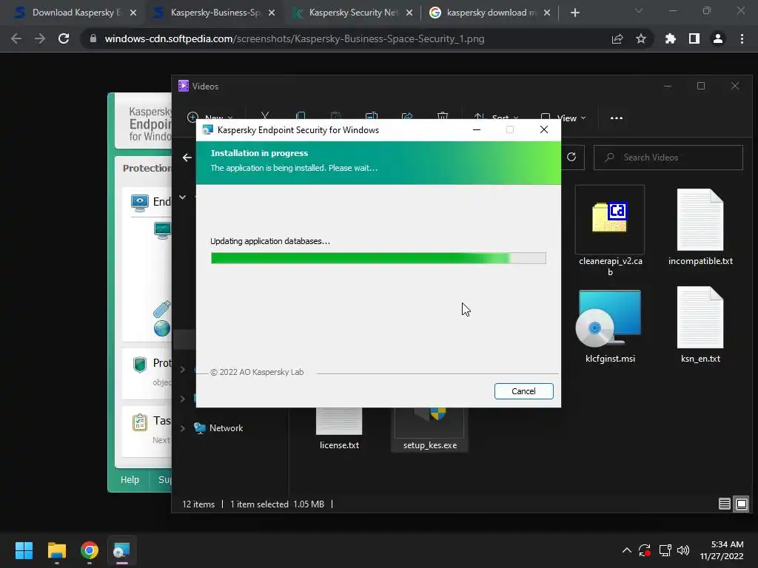Switch to details list view in Explorer
The width and height of the screenshot is (758, 568).
point(724,504)
